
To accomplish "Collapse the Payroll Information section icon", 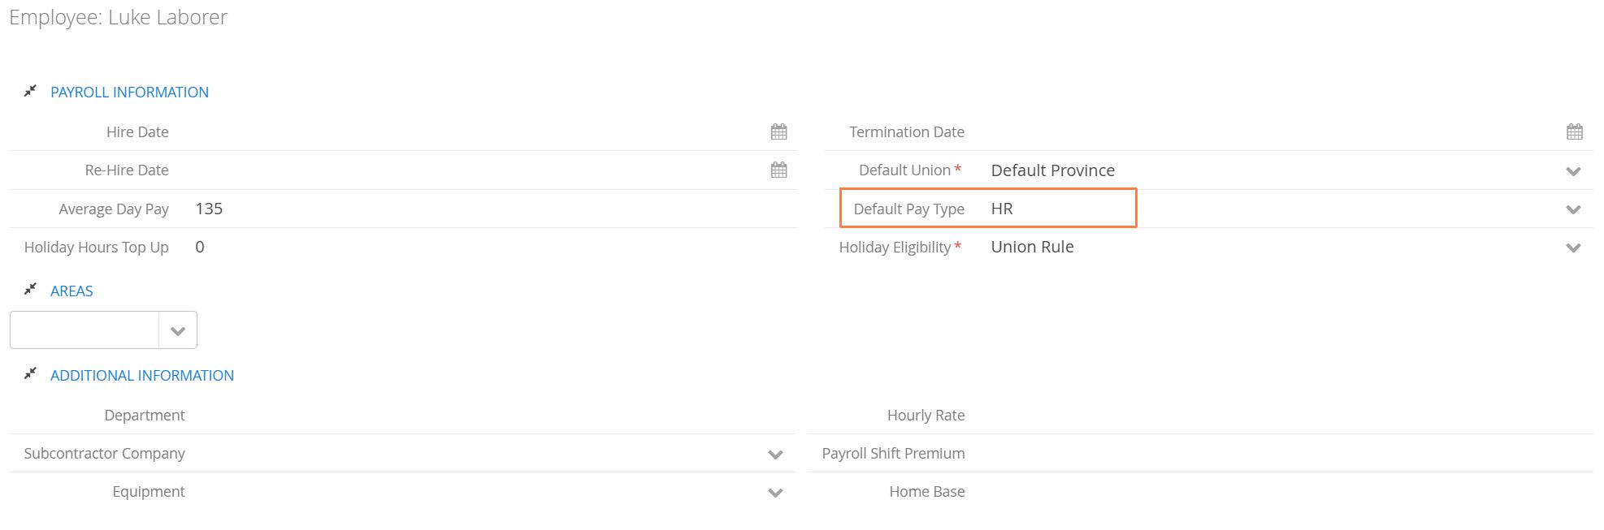I will click(30, 91).
